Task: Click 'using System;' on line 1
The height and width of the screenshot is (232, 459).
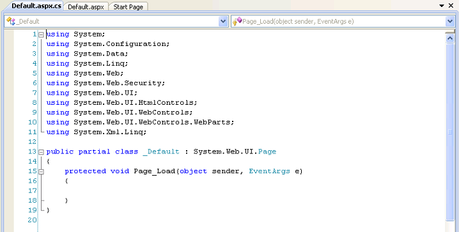Action: 75,35
